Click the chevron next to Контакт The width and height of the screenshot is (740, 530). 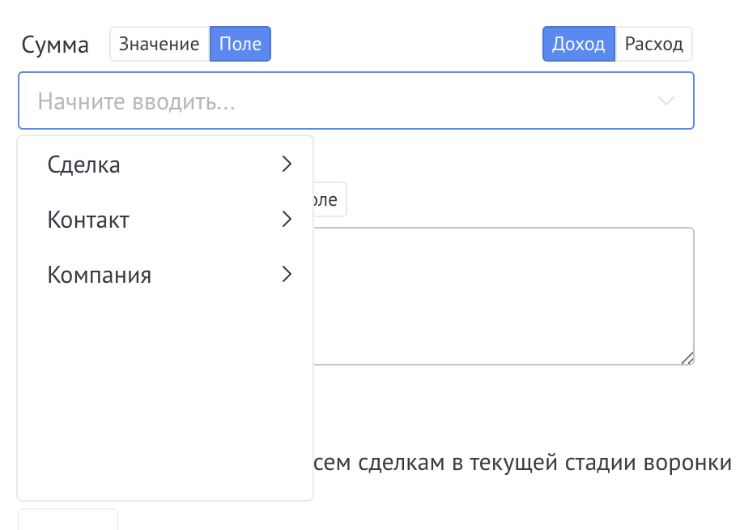click(286, 220)
